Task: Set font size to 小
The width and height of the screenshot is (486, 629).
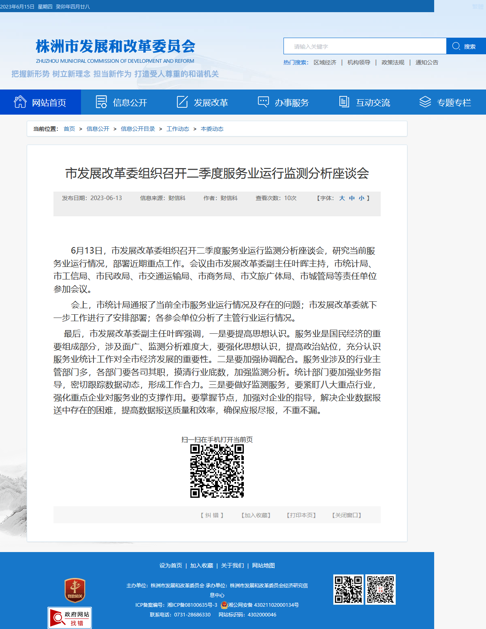Action: point(361,198)
